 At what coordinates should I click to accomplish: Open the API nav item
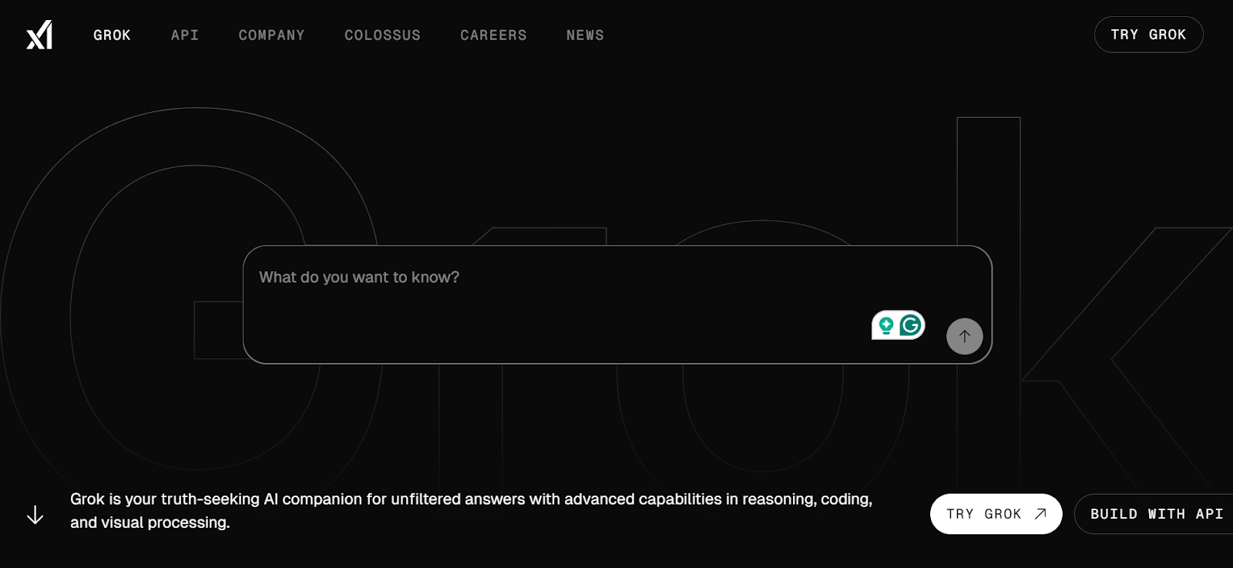pyautogui.click(x=185, y=35)
